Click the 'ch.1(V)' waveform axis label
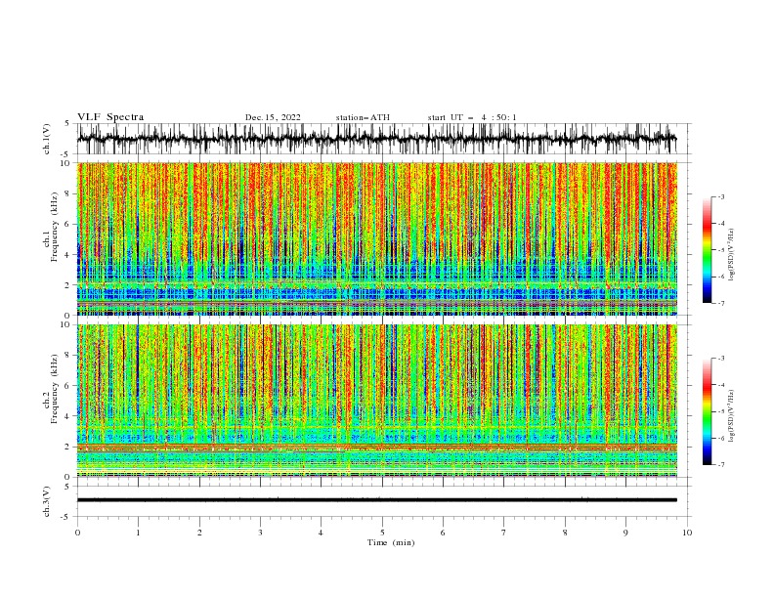This screenshot has height=598, width=774. click(x=47, y=139)
